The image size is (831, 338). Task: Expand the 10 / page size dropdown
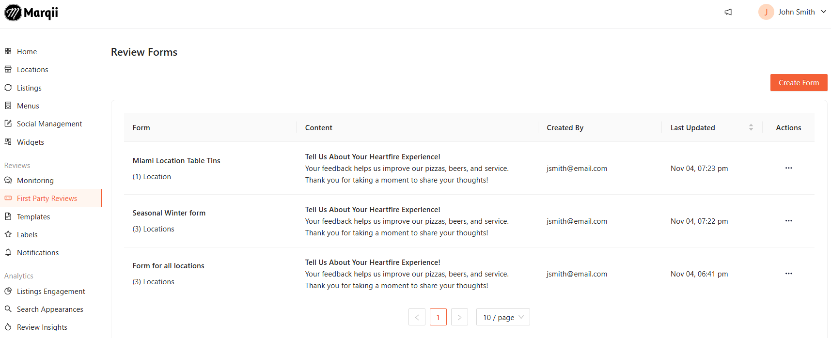503,317
